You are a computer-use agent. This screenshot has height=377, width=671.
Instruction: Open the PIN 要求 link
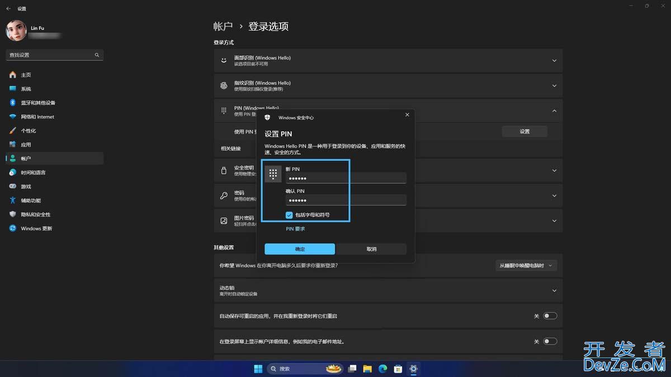pyautogui.click(x=295, y=229)
